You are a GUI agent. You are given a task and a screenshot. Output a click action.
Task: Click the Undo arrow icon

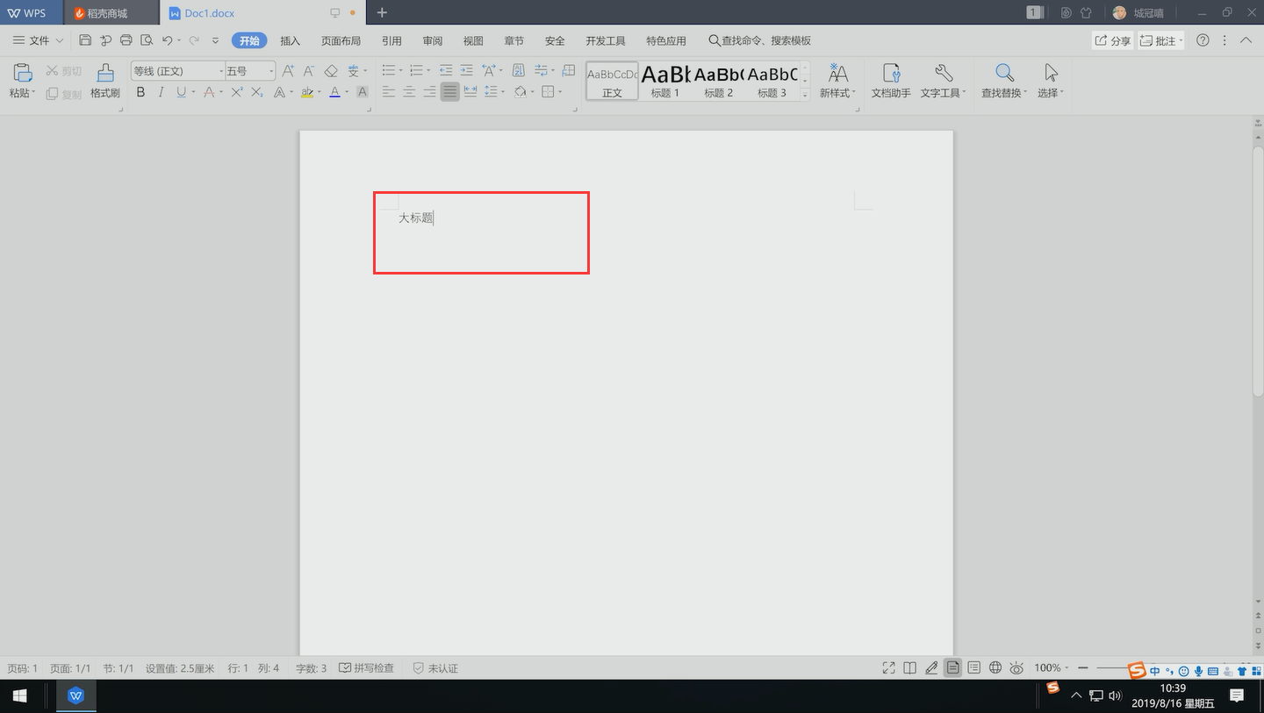click(168, 40)
